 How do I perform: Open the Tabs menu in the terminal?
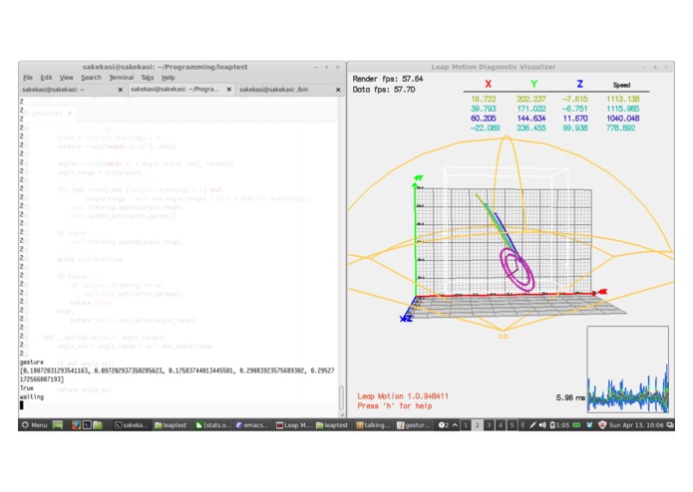148,78
